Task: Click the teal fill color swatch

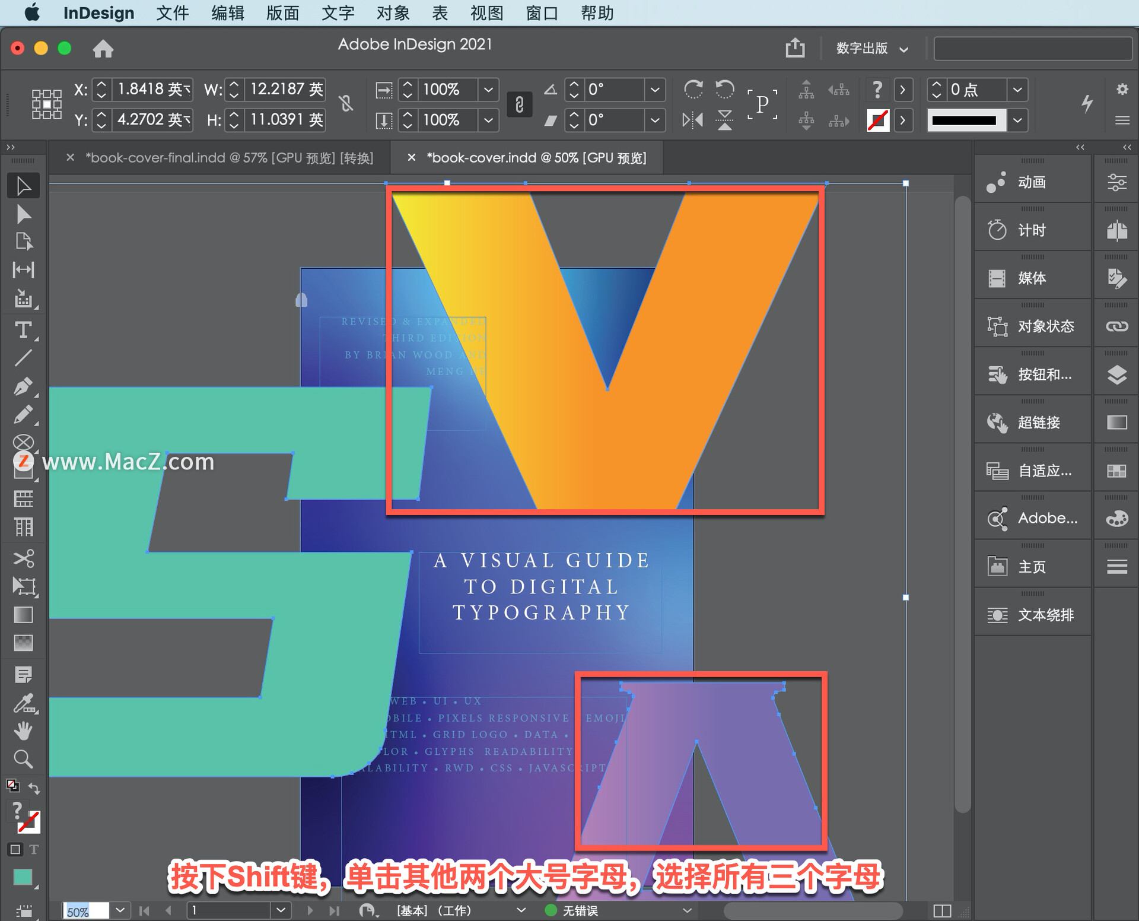Action: pos(23,877)
